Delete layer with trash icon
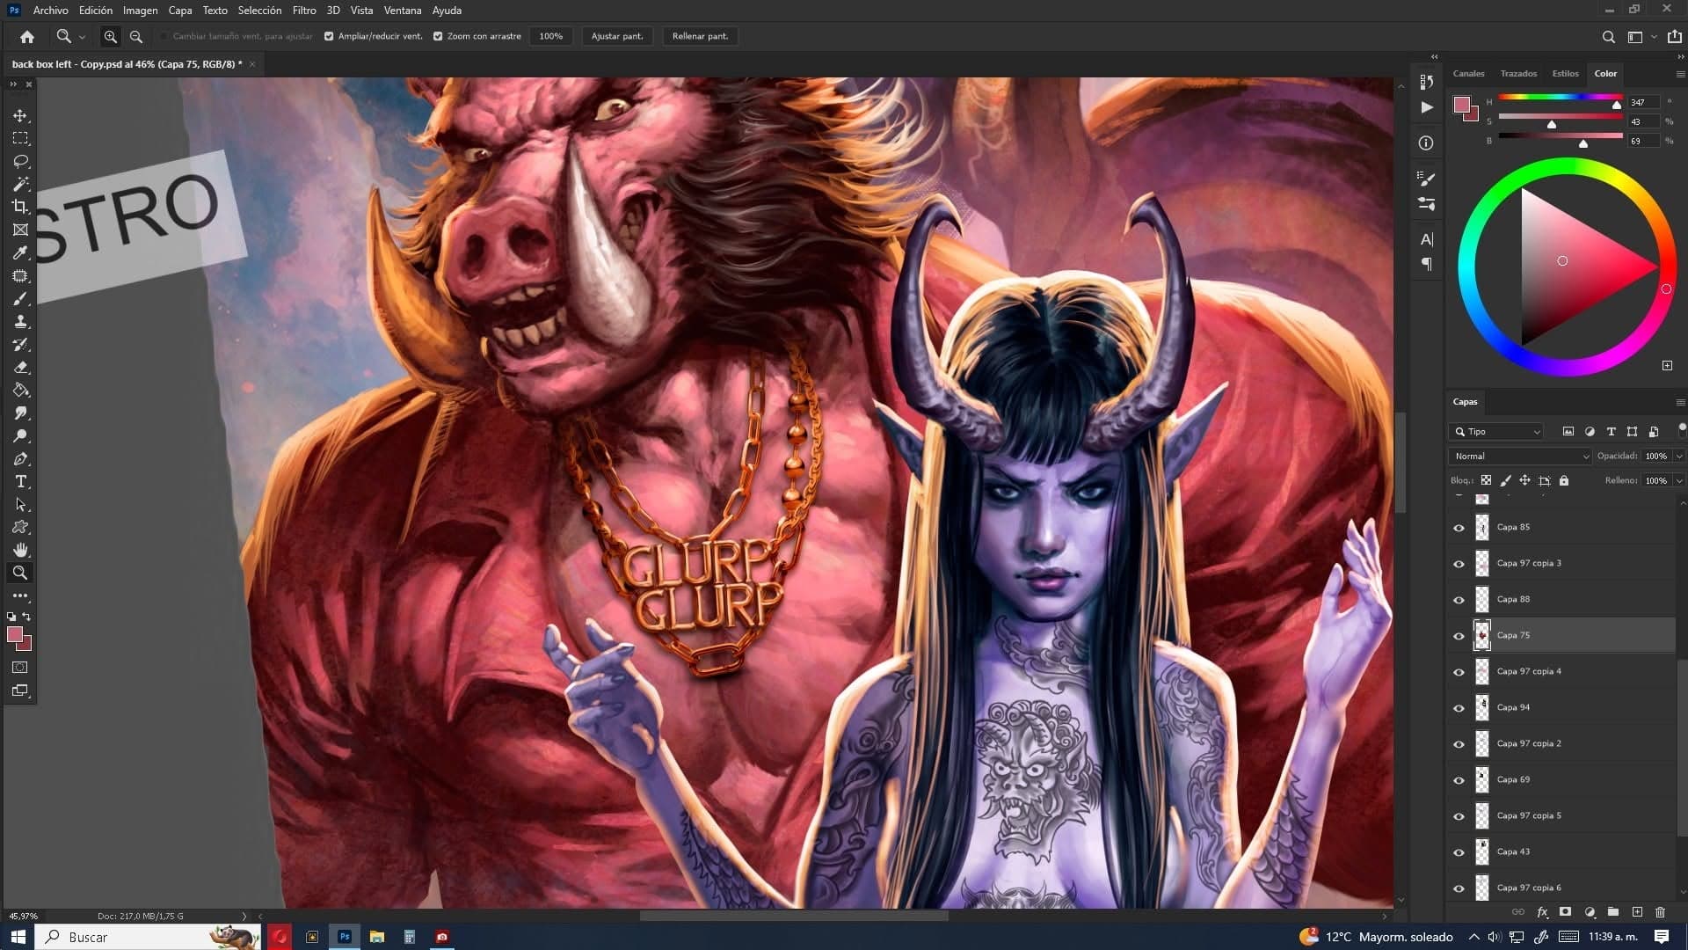The height and width of the screenshot is (950, 1688). pyautogui.click(x=1660, y=912)
